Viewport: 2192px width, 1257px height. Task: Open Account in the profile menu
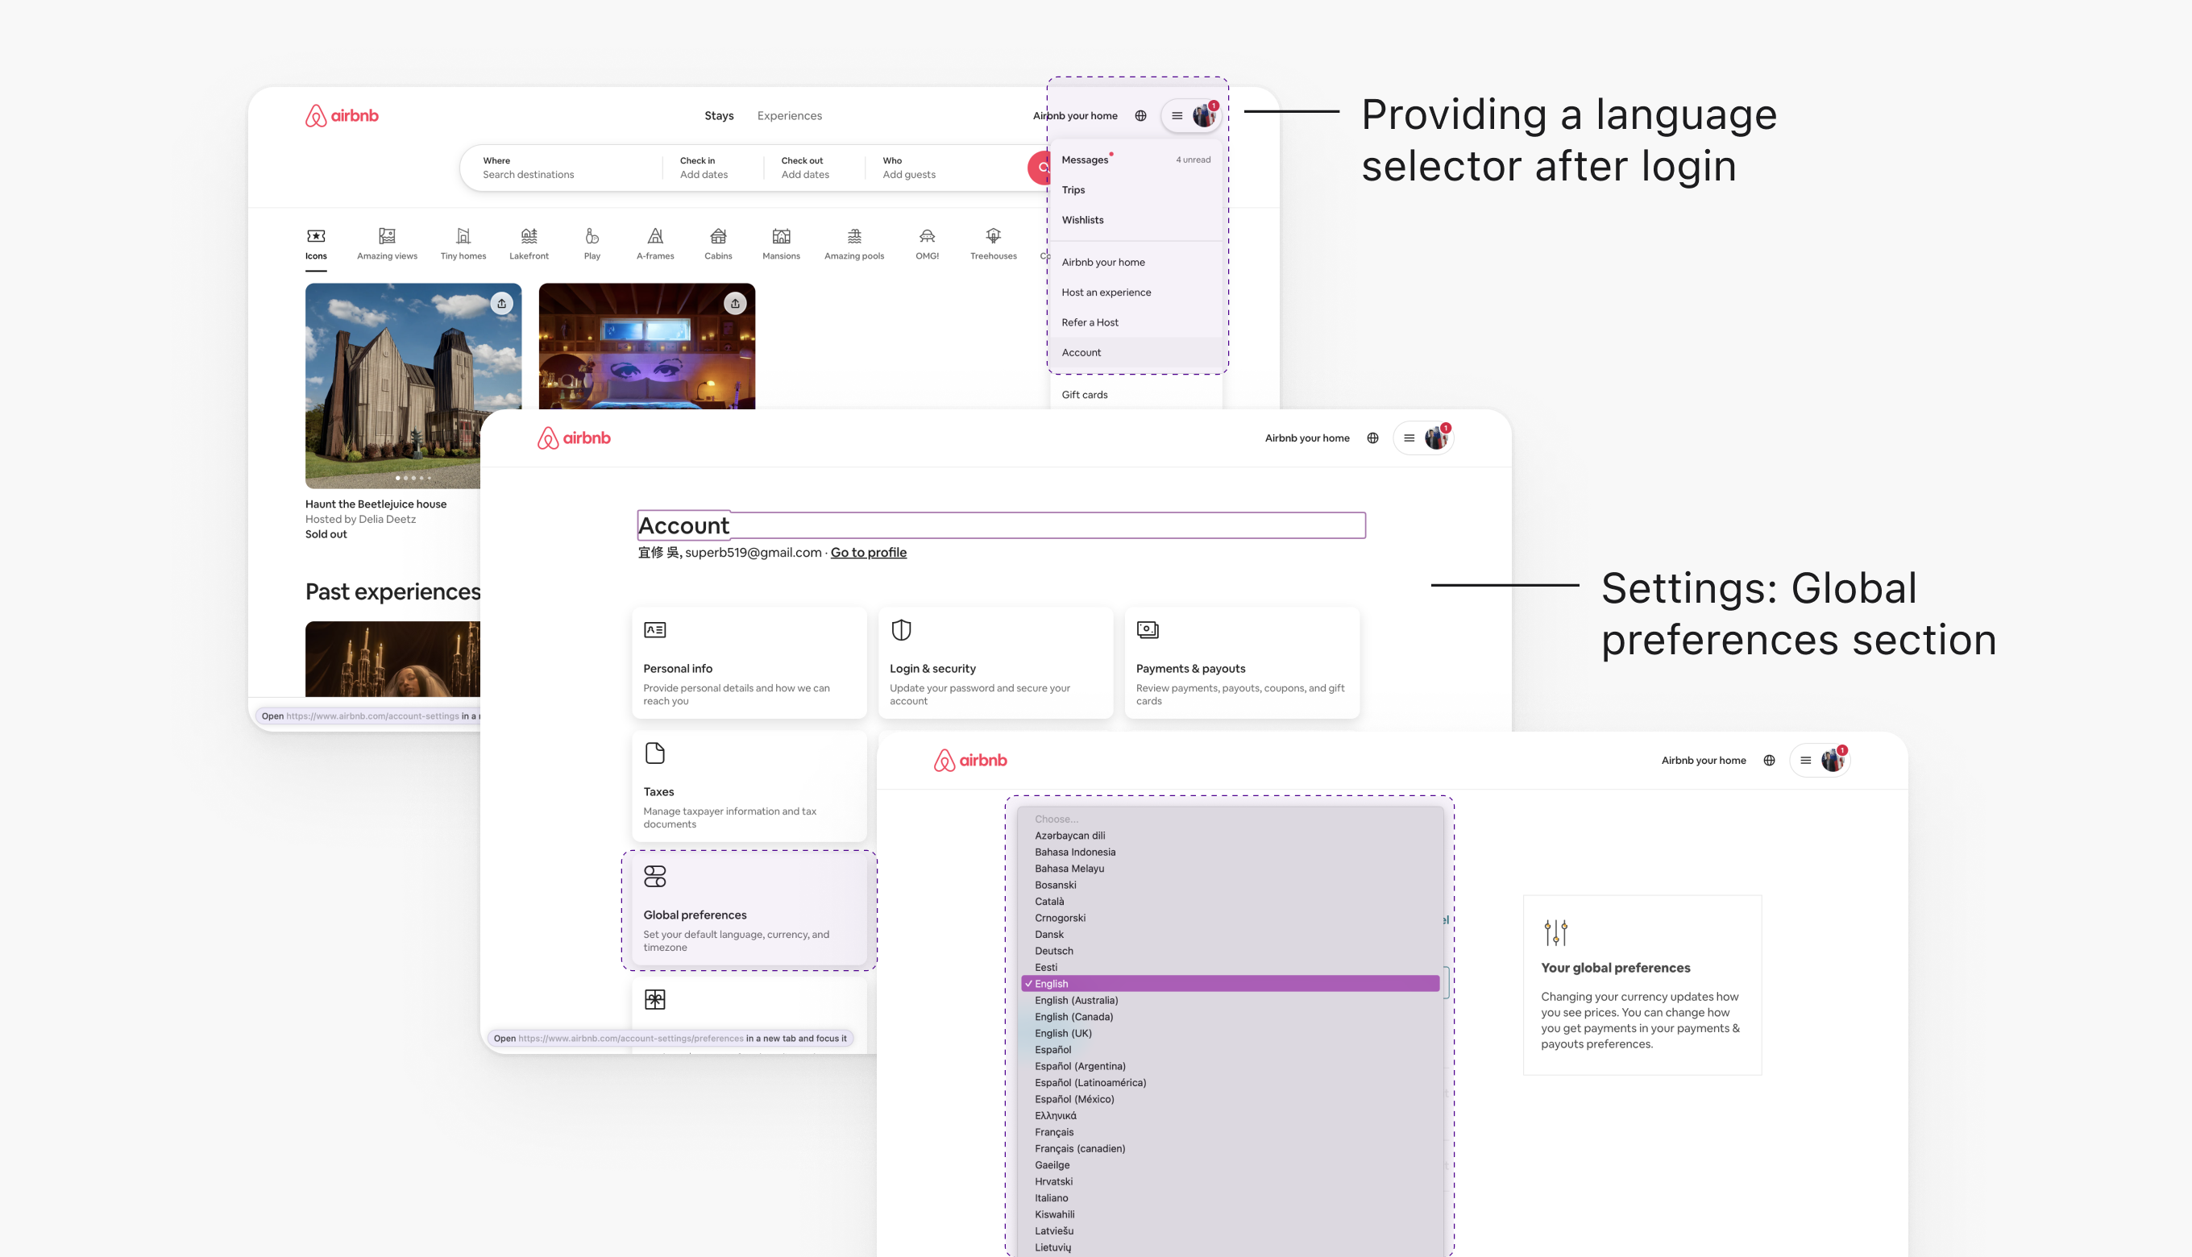point(1136,353)
